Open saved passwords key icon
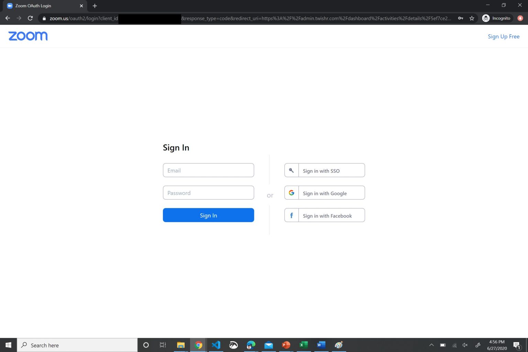This screenshot has width=528, height=352. [460, 18]
